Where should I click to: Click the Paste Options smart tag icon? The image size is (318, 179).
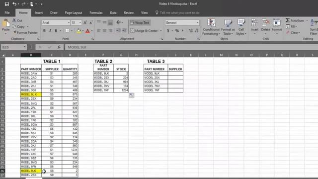click(131, 95)
